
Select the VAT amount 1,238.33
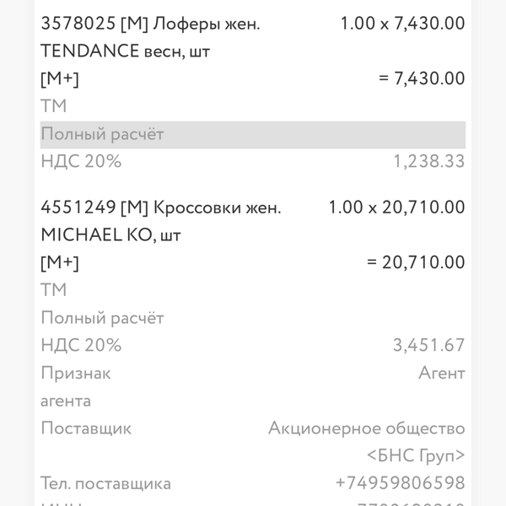coord(429,161)
